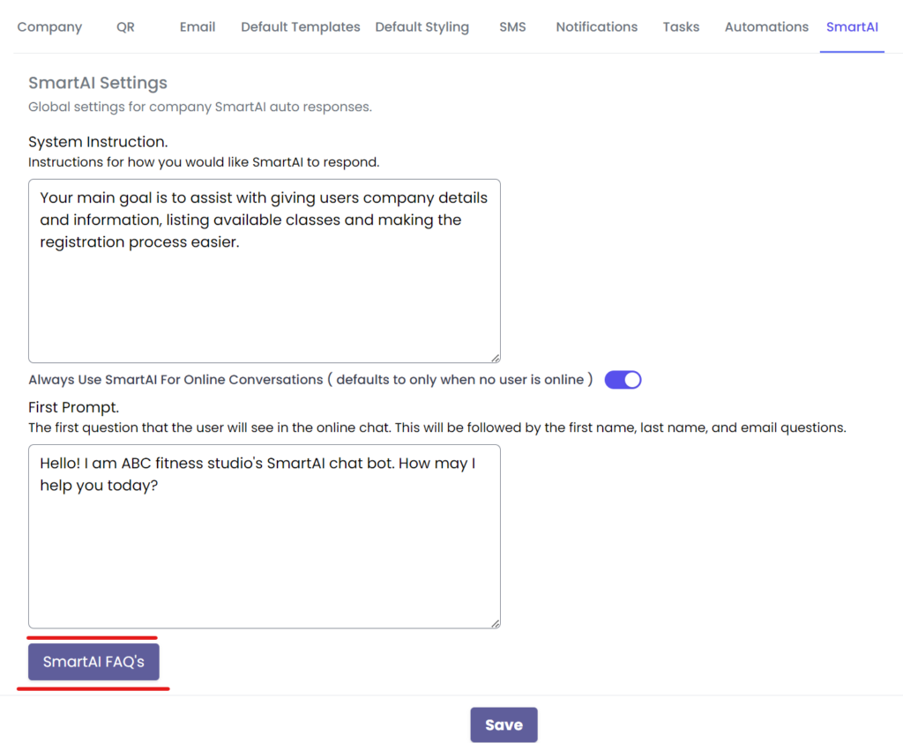Switch to the SMS tab
Screen dimensions: 903x743
coord(512,26)
